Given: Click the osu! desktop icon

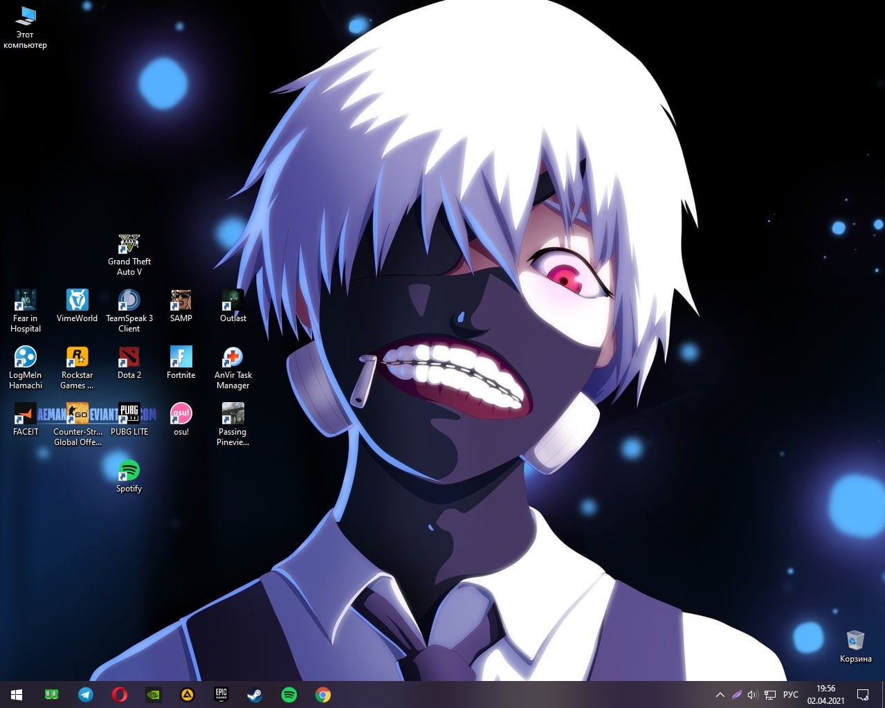Looking at the screenshot, I should (181, 420).
